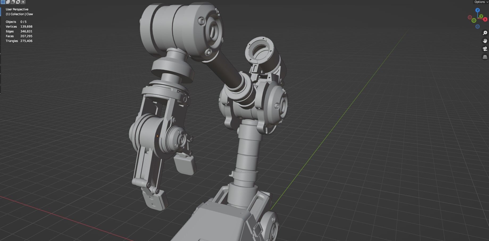Snap view to the X axis gizmo
Screen dimensions: 489x241
tap(485, 19)
